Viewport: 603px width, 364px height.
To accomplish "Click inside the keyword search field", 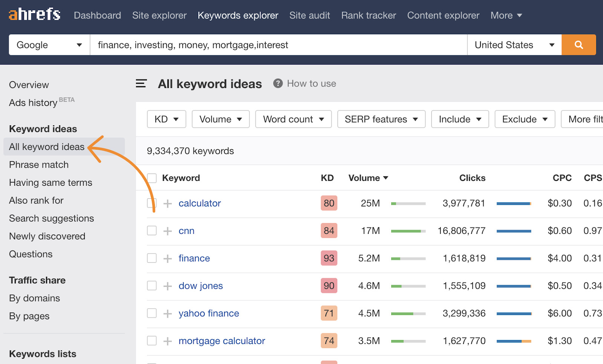I will point(264,45).
